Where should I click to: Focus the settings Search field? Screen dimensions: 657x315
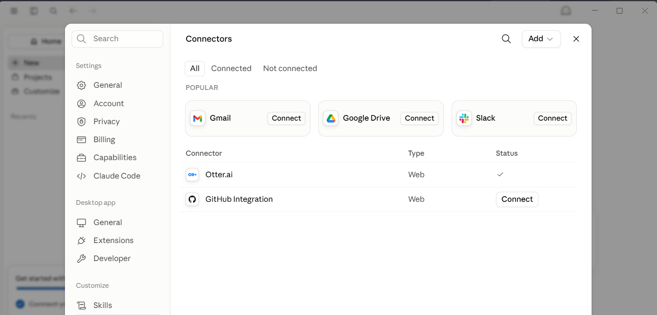click(117, 39)
